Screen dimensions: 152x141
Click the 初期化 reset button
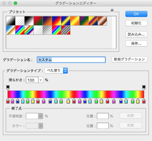136,23
